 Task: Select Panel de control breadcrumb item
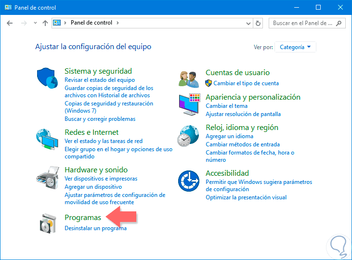click(x=91, y=23)
